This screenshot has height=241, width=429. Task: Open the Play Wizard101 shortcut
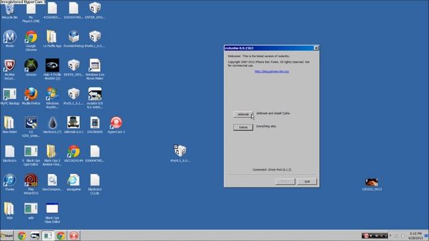[31, 184]
